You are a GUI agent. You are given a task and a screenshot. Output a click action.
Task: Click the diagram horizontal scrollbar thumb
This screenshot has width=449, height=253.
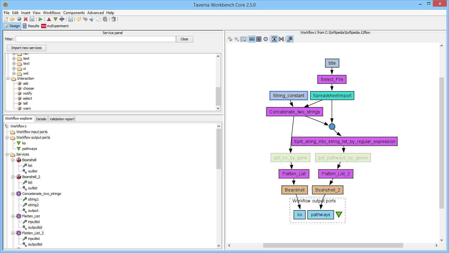[x=333, y=245]
